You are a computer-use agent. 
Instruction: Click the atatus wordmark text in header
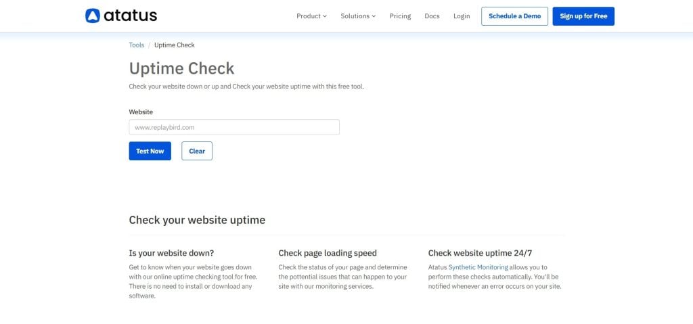pos(130,16)
